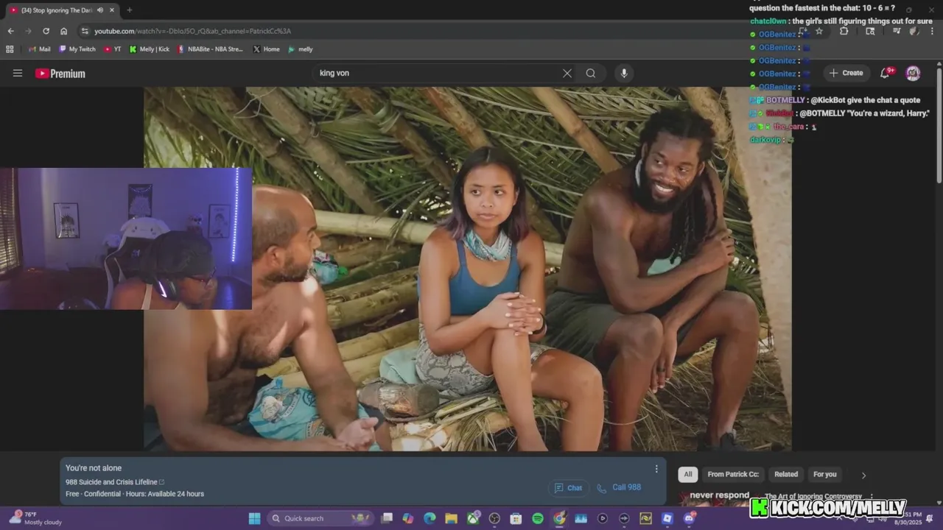Open the YT bookmark
943x530 pixels.
[113, 49]
